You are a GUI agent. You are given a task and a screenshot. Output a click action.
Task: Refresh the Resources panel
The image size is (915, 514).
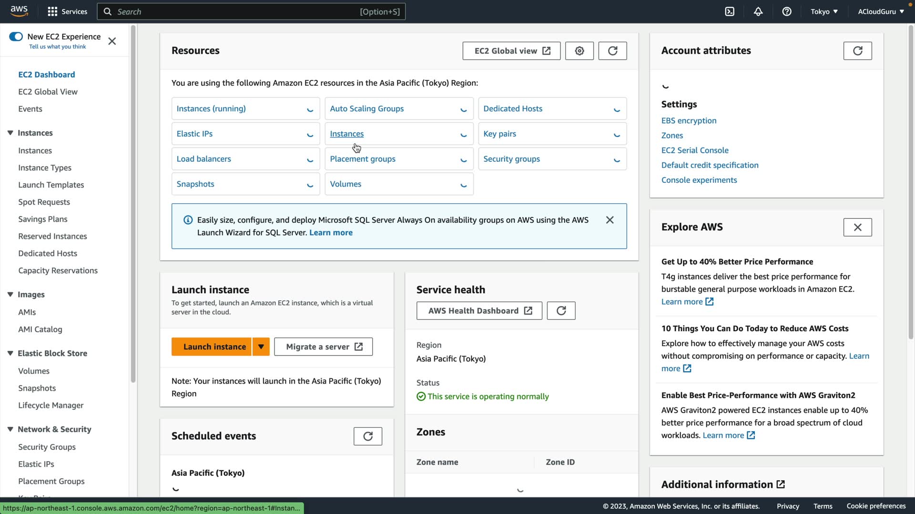612,51
